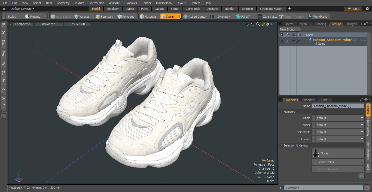Collapse the Selection & Keying section

click(x=281, y=145)
